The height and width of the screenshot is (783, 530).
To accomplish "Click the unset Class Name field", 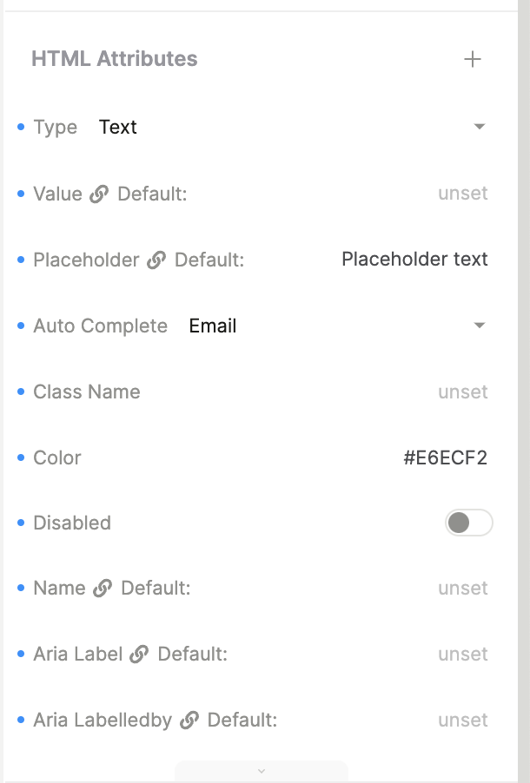I will 462,392.
